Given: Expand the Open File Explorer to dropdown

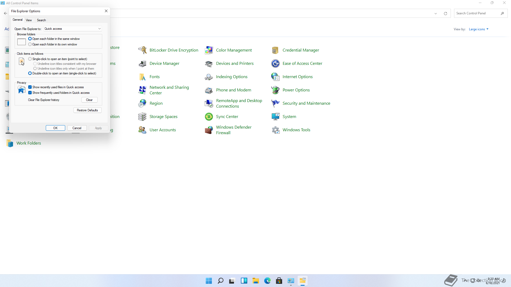Looking at the screenshot, I should pos(73,29).
